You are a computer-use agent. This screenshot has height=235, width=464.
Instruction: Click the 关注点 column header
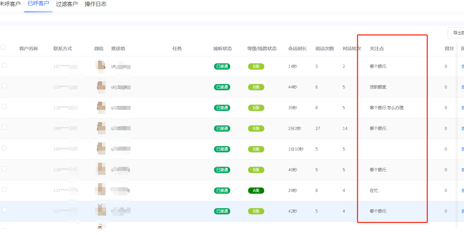[x=377, y=48]
